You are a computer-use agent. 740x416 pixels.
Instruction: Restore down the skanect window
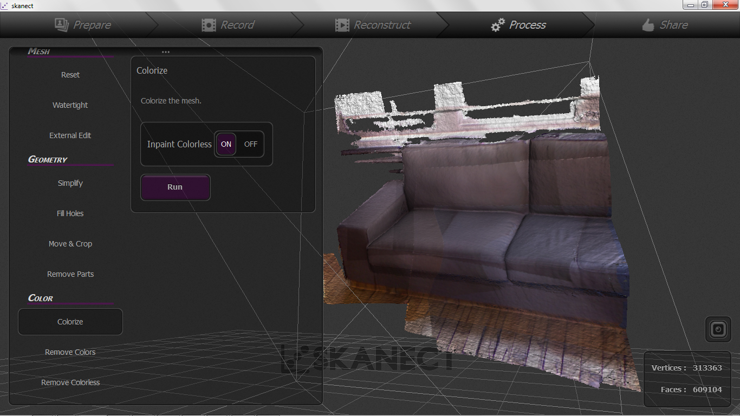pos(704,5)
